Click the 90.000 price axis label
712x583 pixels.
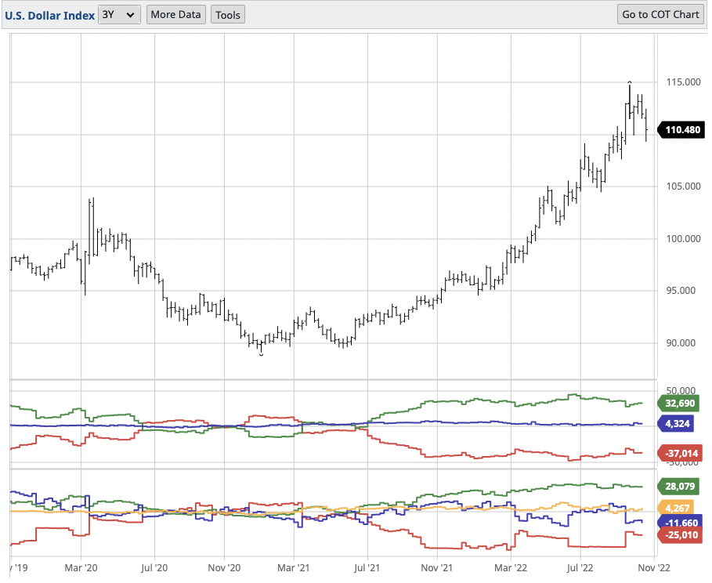click(x=681, y=342)
